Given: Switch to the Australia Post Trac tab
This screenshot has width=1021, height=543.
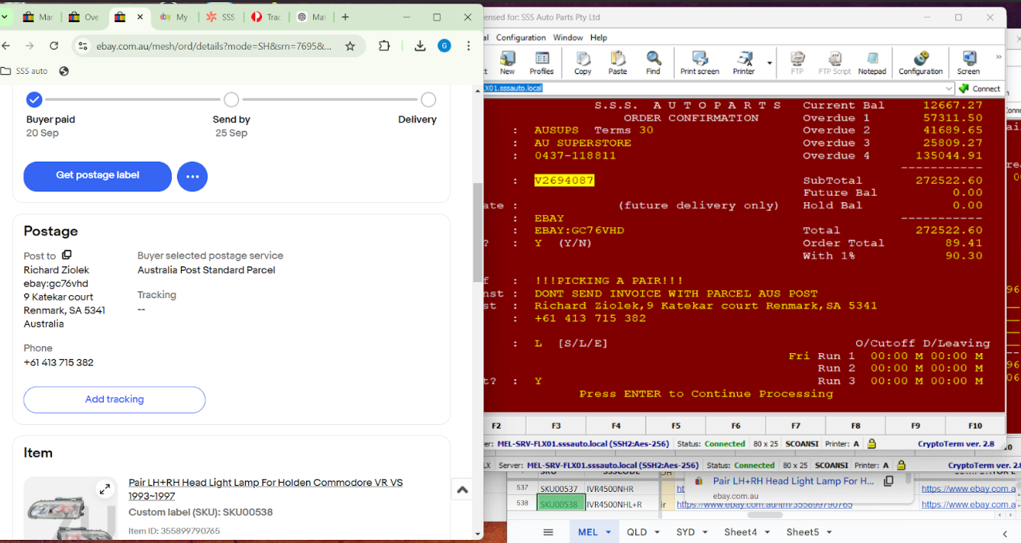Looking at the screenshot, I should coord(267,17).
